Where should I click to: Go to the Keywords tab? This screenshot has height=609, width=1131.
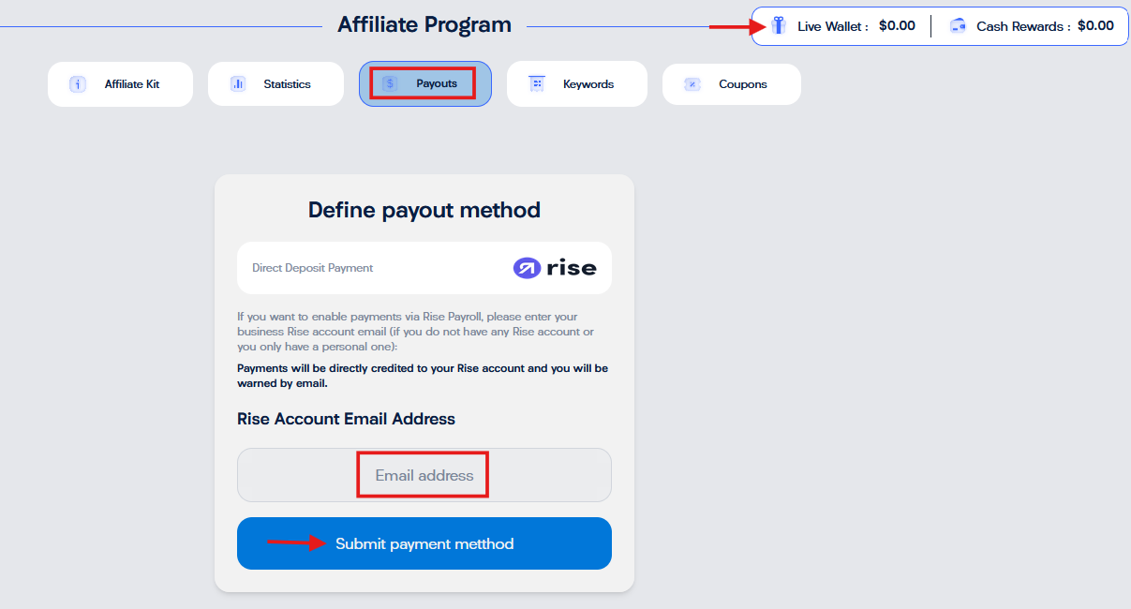[577, 84]
